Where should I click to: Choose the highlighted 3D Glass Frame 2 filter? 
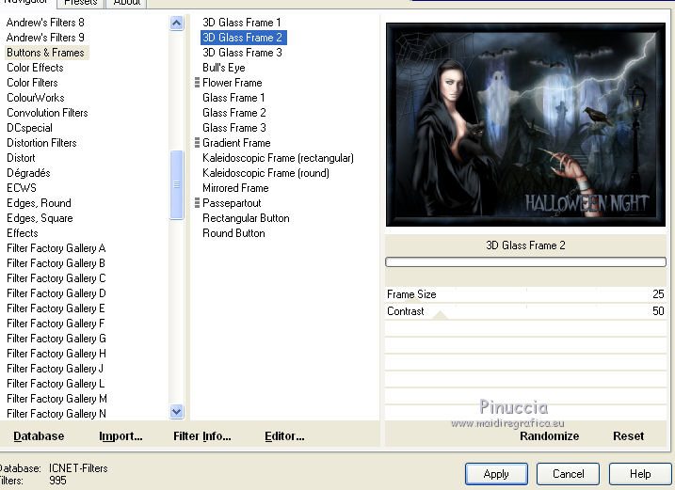tap(243, 38)
